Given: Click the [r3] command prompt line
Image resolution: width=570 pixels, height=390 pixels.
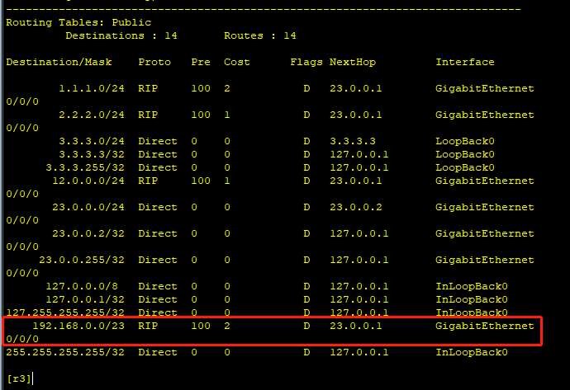Looking at the screenshot, I should (x=19, y=378).
